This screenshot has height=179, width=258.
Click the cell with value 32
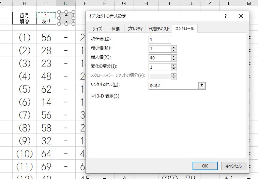click(46, 141)
